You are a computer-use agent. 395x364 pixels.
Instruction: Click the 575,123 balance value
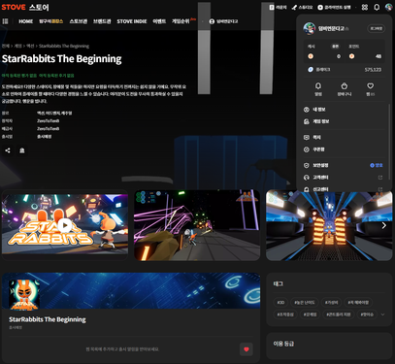tap(373, 70)
